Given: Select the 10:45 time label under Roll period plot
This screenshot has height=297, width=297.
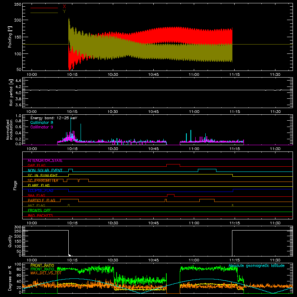Looking at the screenshot, I should (153, 112).
